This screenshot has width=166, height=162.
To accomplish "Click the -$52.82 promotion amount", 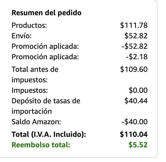I will pyautogui.click(x=135, y=46).
